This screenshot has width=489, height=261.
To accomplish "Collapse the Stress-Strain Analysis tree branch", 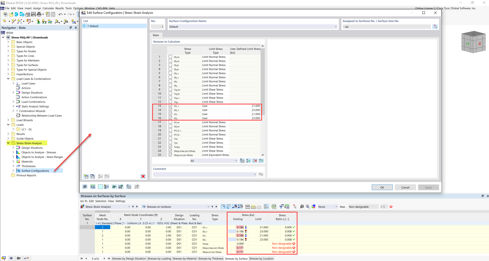I will [x=8, y=143].
